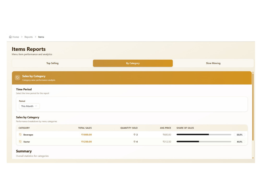This screenshot has height=196, width=261.
Task: Click the Home icon in breadcrumb
Action: (10, 37)
